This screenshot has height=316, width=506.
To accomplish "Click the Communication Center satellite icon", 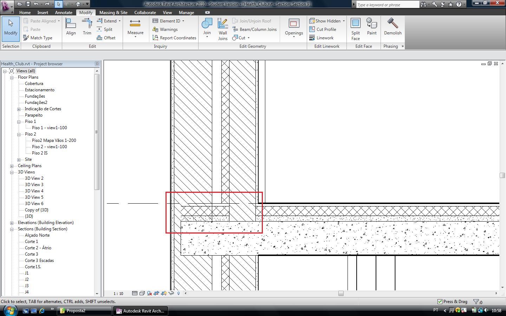I will pyautogui.click(x=443, y=4).
